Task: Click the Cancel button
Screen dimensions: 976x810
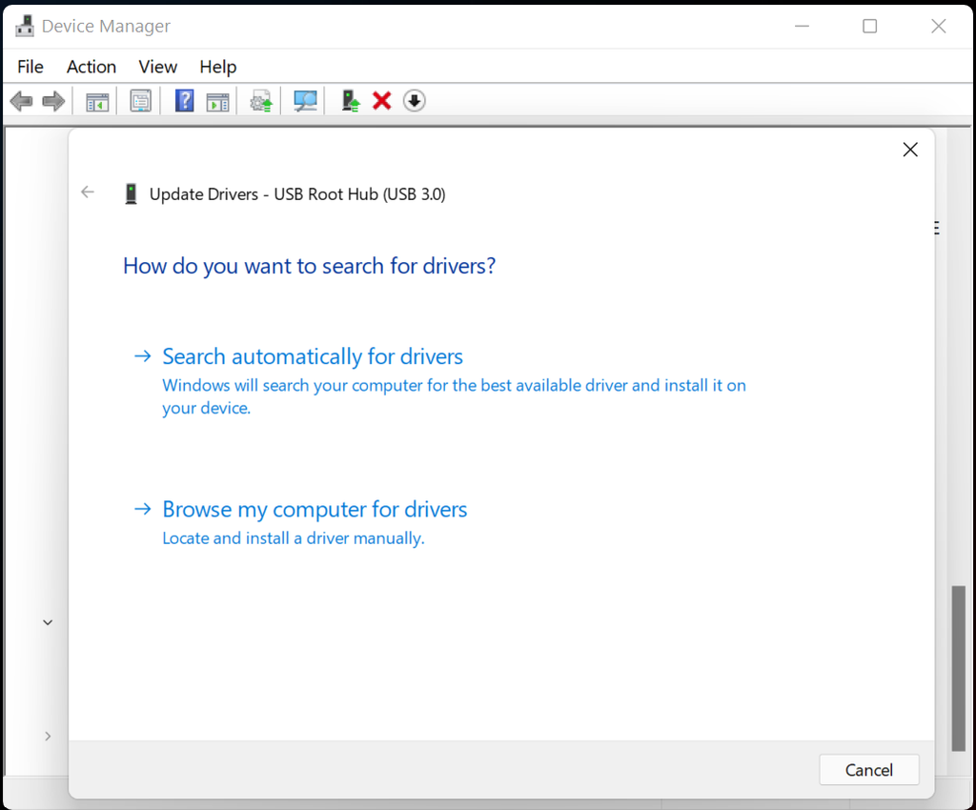Action: [x=869, y=770]
